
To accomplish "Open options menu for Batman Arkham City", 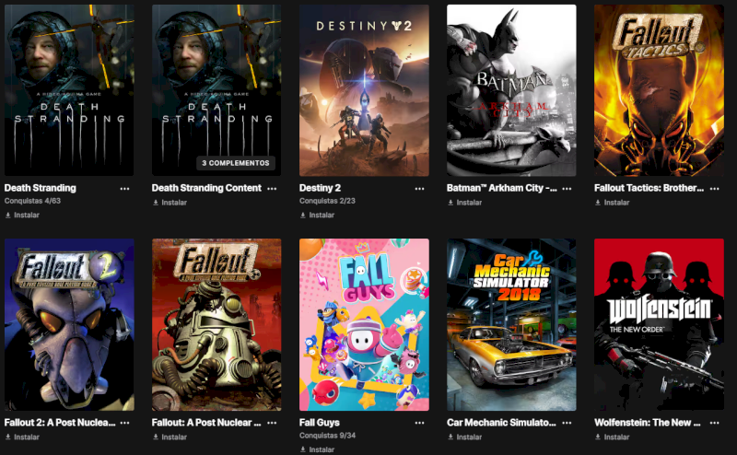I will coord(567,189).
